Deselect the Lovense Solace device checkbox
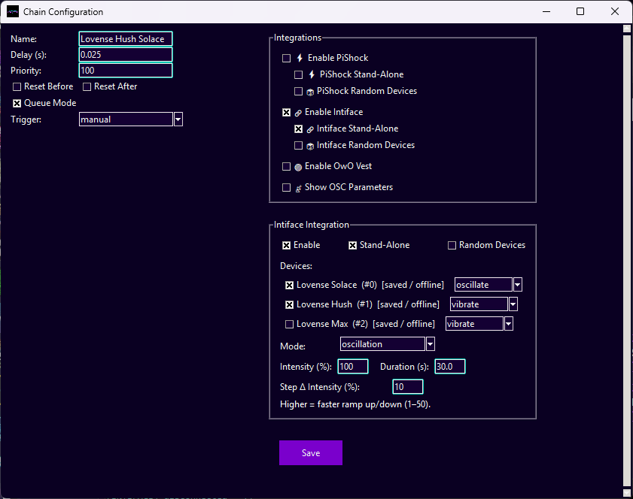Screen dimensions: 633x499 pos(290,286)
